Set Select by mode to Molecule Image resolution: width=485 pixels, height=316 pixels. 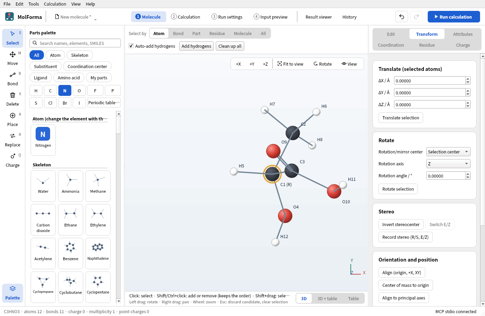pos(243,33)
